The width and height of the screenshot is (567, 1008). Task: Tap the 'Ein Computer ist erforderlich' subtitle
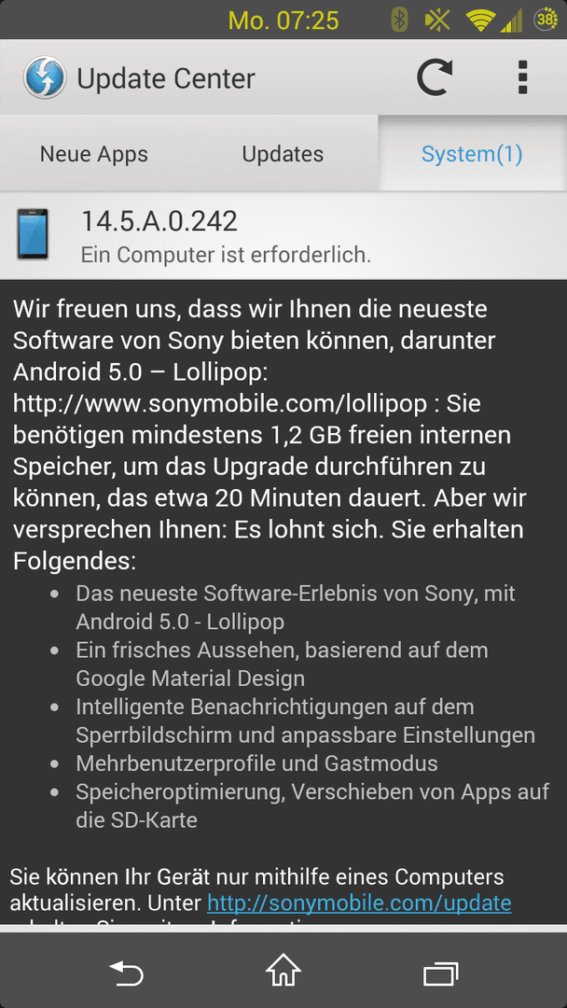[226, 255]
